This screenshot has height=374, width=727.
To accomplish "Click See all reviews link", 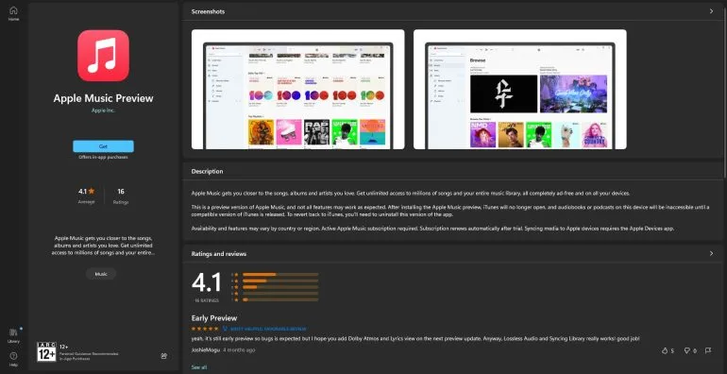I will click(199, 367).
